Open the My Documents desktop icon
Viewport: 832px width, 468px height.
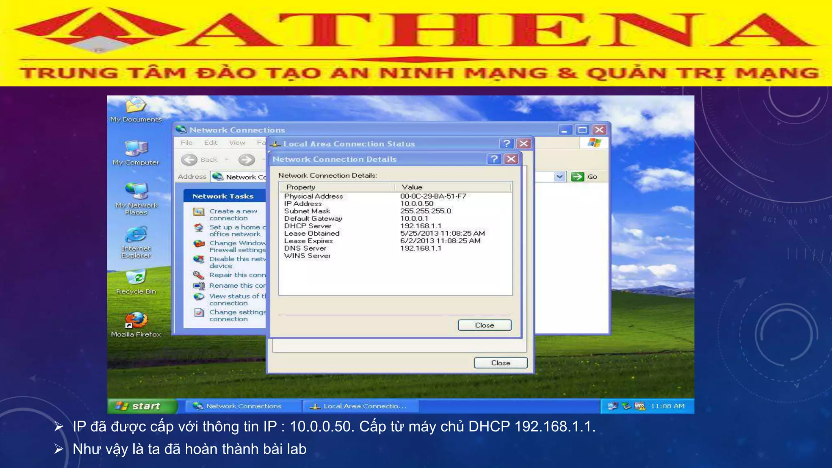tap(136, 109)
